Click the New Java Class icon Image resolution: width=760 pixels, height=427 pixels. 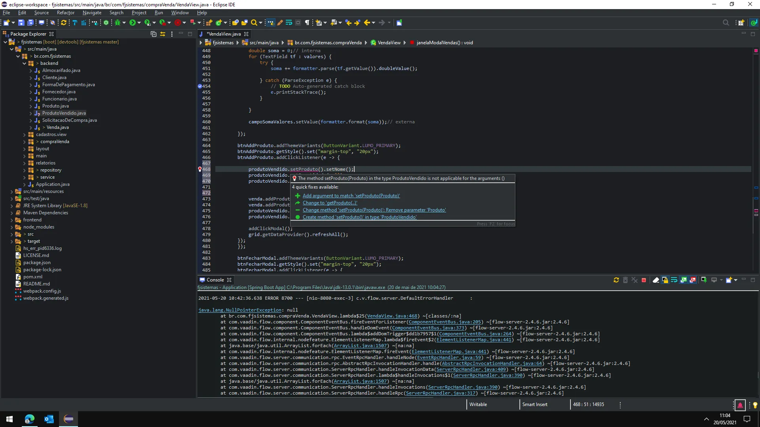point(218,23)
